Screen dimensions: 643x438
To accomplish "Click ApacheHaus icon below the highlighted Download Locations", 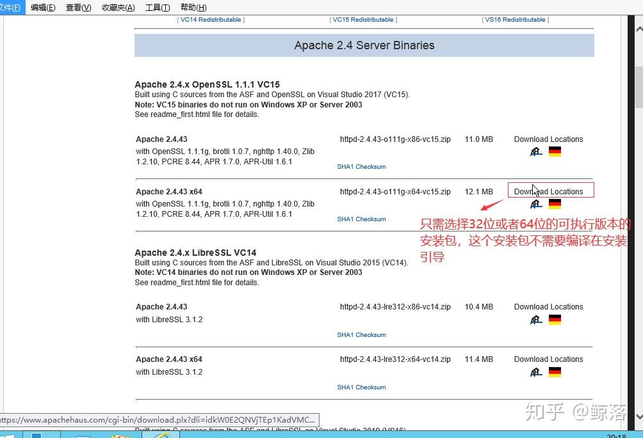I will (x=535, y=203).
